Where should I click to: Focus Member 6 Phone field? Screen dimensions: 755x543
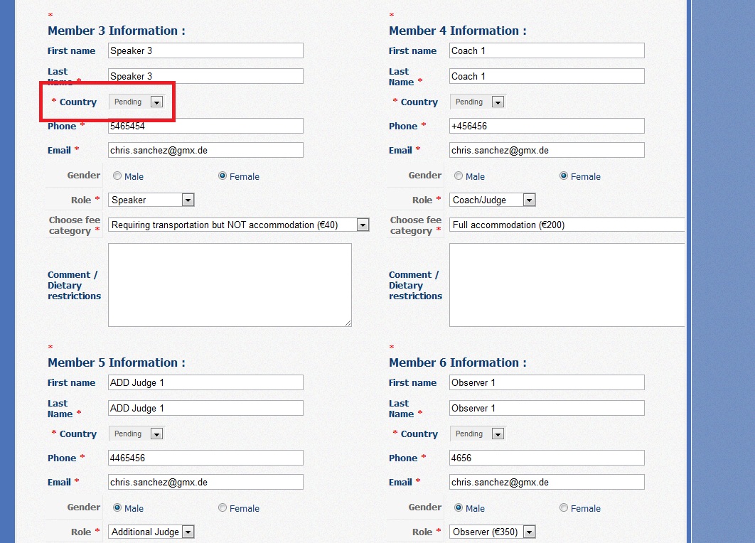click(547, 458)
